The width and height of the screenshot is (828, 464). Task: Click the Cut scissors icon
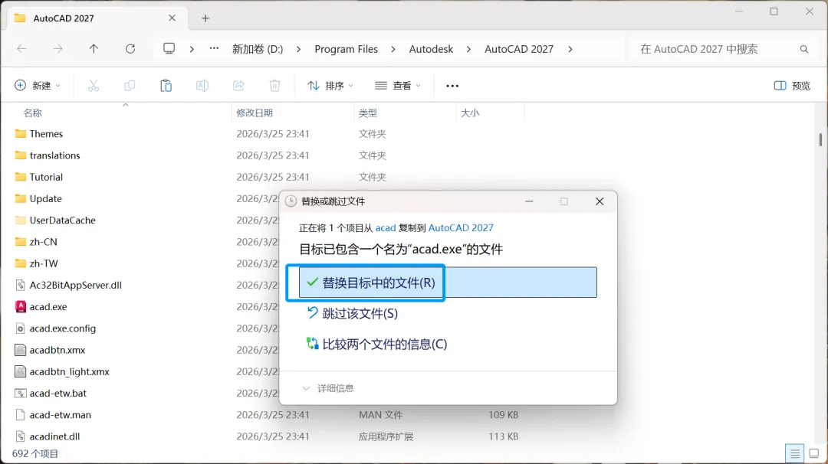point(94,86)
